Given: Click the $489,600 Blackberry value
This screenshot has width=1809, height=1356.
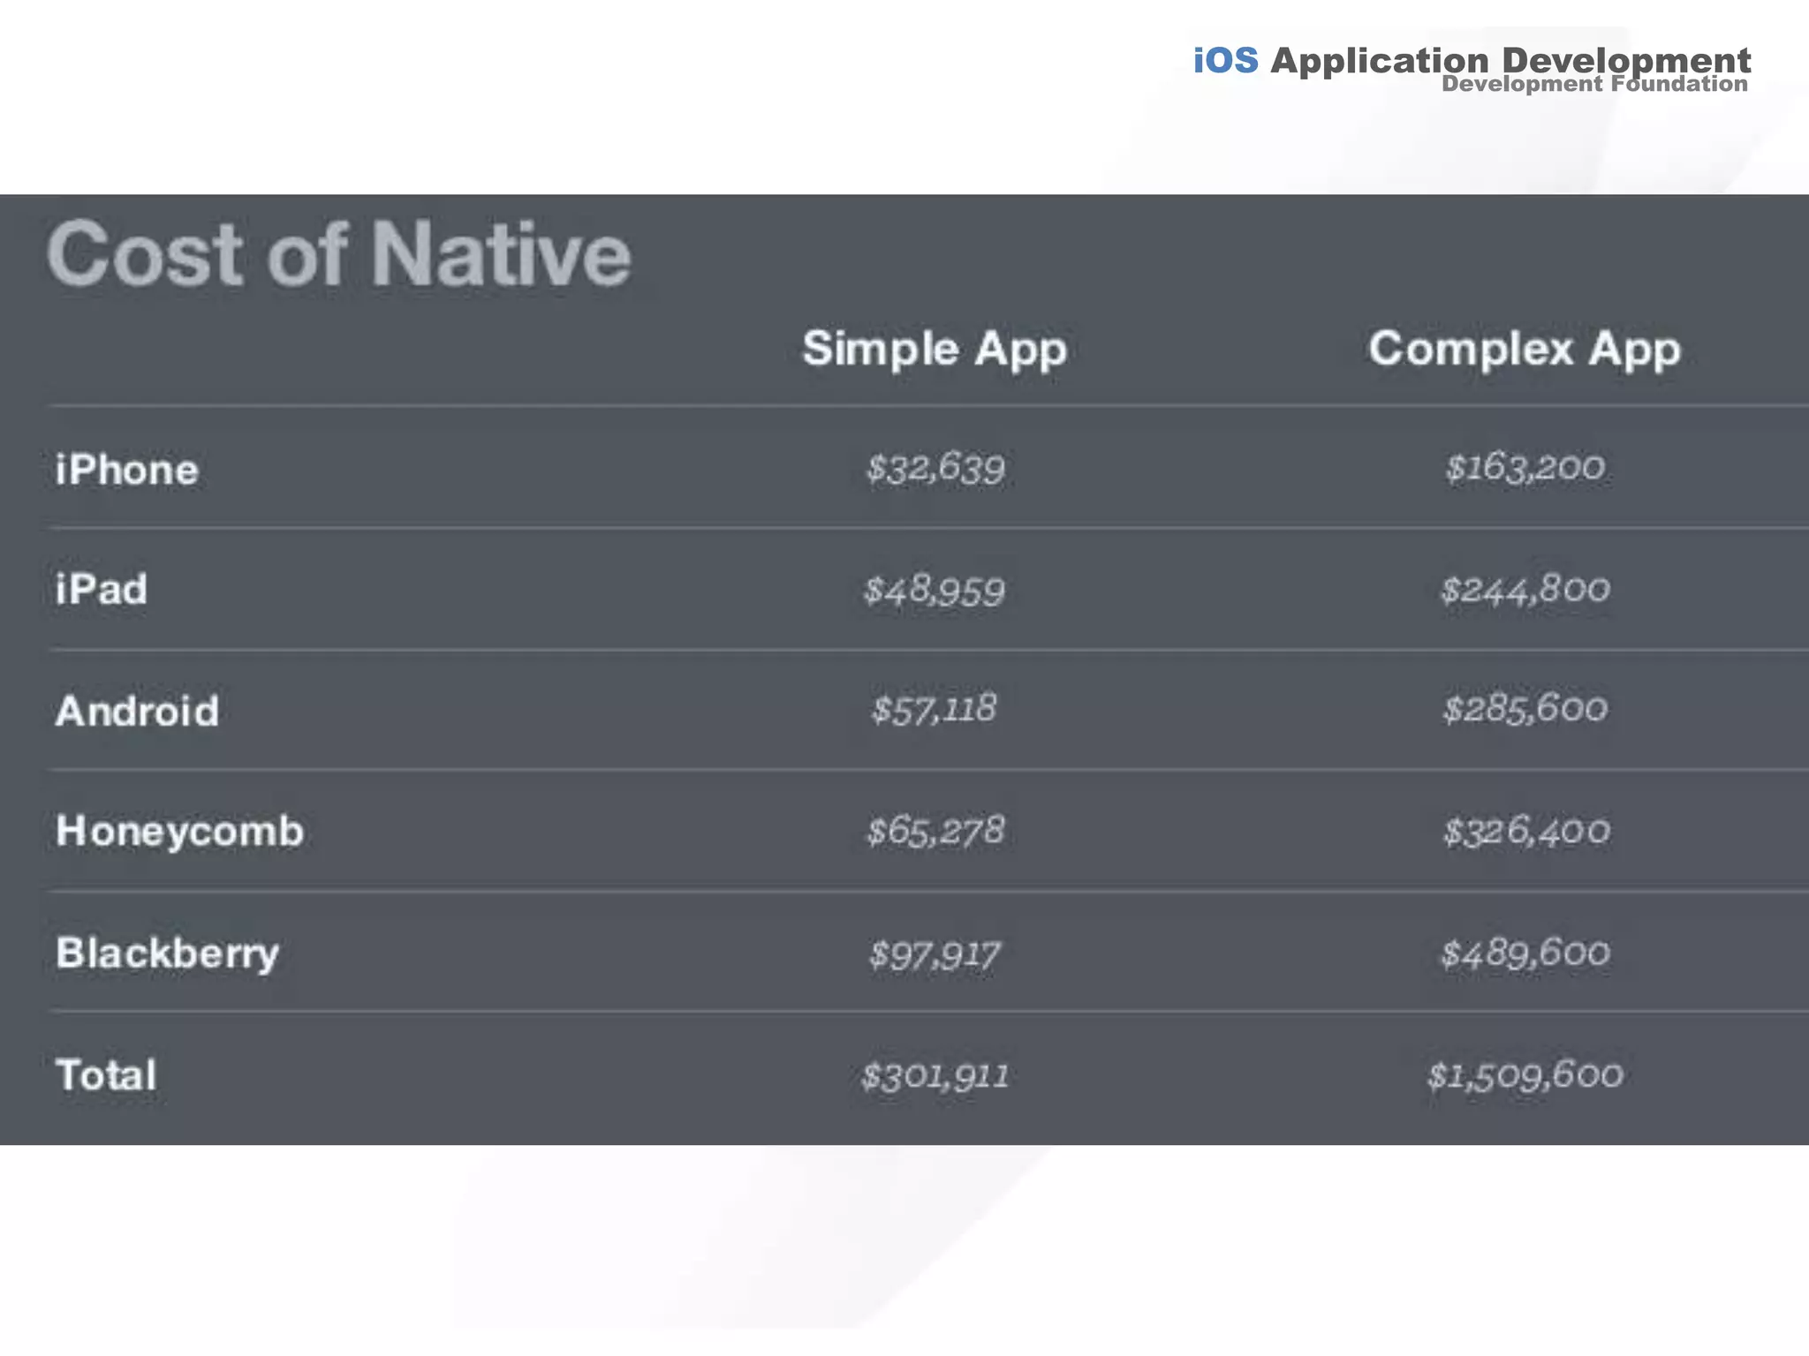Looking at the screenshot, I should pyautogui.click(x=1525, y=953).
